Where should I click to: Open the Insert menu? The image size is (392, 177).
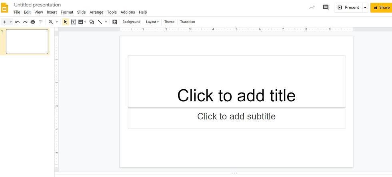(x=52, y=12)
